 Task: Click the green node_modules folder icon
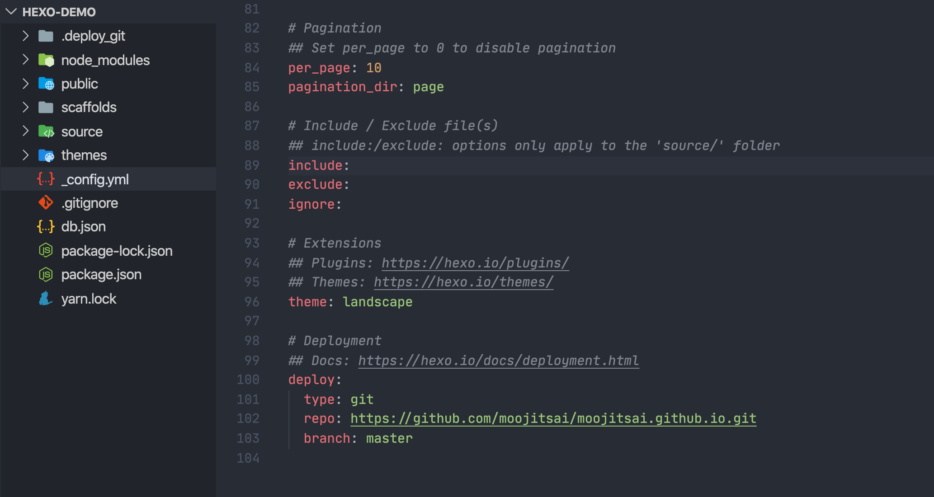pyautogui.click(x=46, y=60)
